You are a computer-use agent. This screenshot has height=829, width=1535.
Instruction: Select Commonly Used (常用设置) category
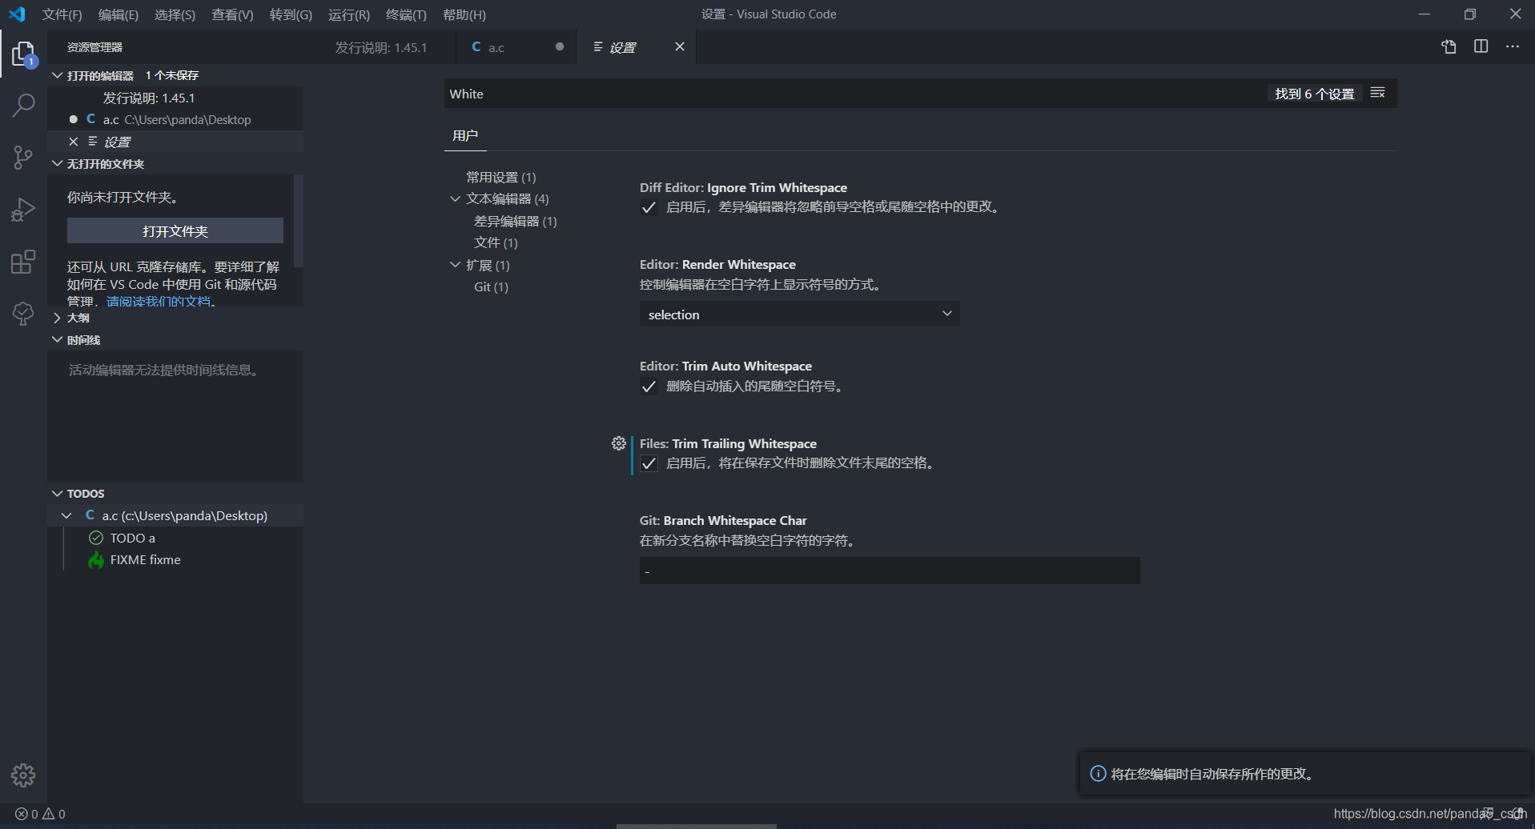point(501,177)
